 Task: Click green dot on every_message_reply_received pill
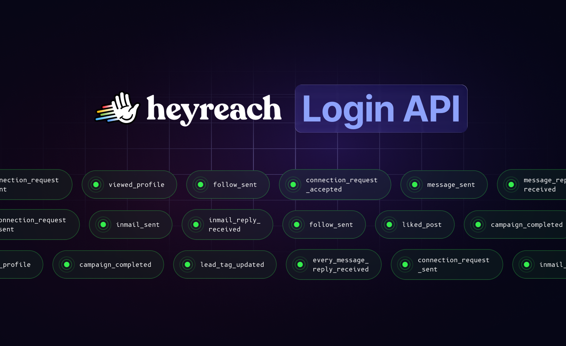coord(300,264)
